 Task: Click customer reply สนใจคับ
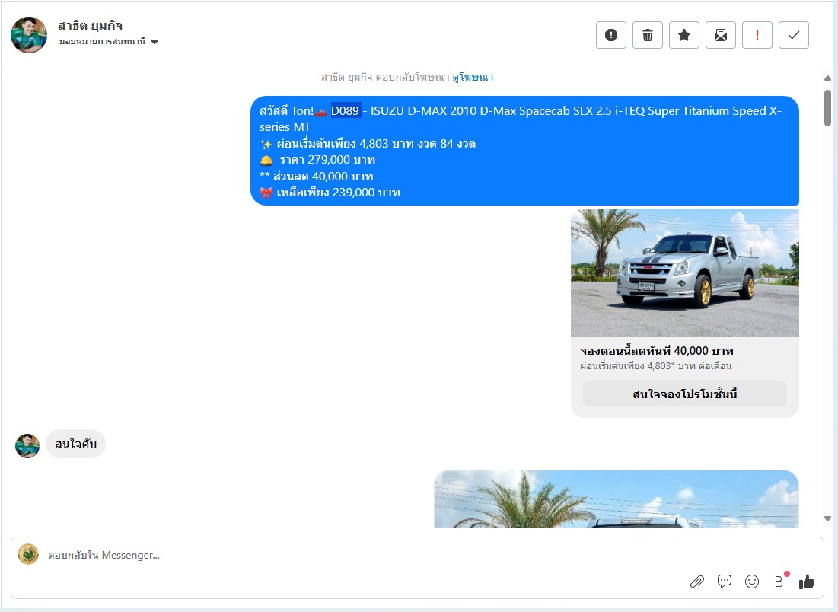pyautogui.click(x=75, y=444)
